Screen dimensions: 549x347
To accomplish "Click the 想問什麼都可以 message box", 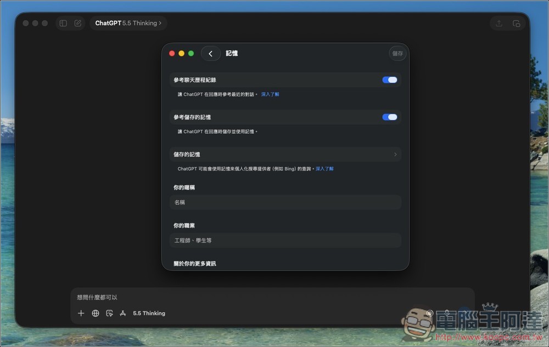I will (x=272, y=297).
